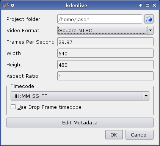Click the Aspect Ratio field showing 1

click(105, 76)
